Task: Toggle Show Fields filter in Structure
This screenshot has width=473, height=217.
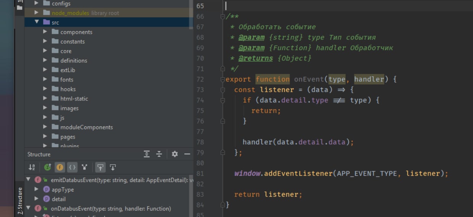Action: (60, 167)
